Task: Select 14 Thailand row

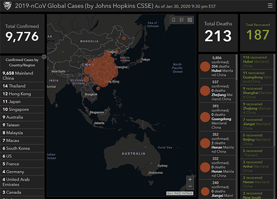Action: 22,86
